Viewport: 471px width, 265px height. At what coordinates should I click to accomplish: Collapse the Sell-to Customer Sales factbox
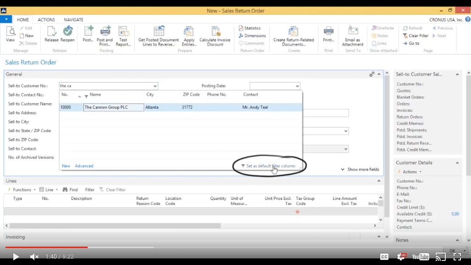(458, 74)
